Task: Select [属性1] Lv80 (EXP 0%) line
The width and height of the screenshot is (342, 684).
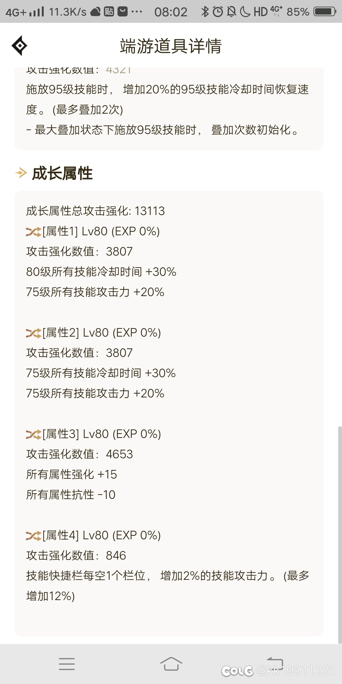Action: coord(101,231)
